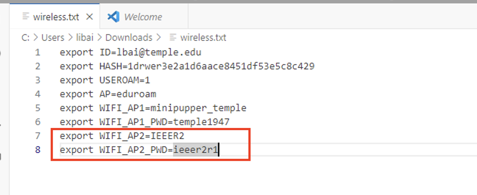Expand the Users breadcrumb folder
Image resolution: width=477 pixels, height=195 pixels.
click(x=53, y=37)
